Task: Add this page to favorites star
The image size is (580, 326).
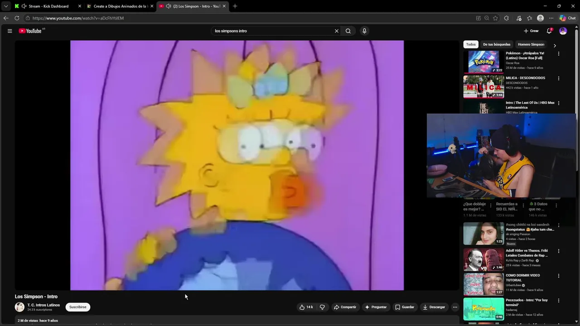Action: pyautogui.click(x=495, y=18)
